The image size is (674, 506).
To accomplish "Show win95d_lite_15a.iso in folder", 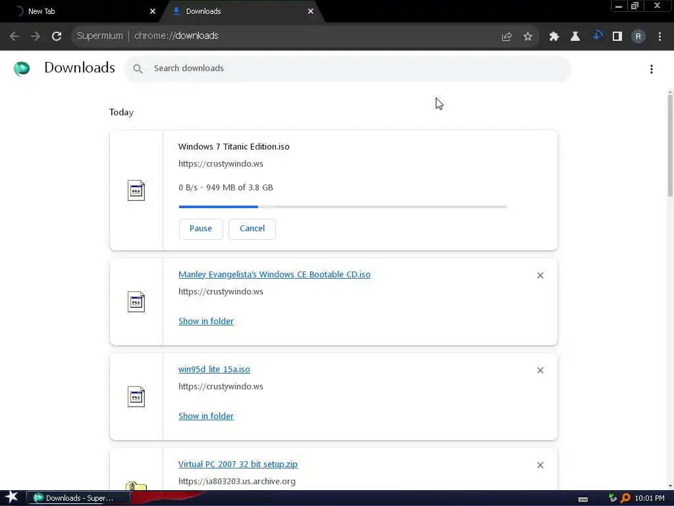I will pos(206,416).
